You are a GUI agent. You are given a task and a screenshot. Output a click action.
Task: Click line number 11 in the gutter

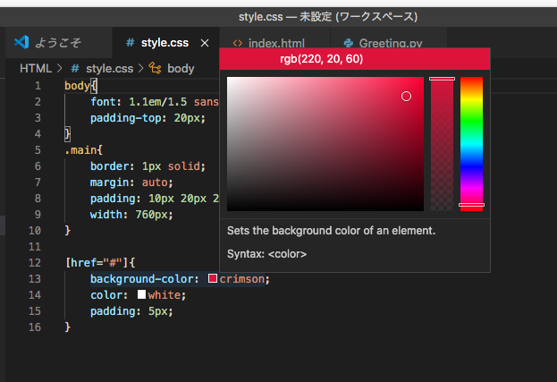pos(35,247)
